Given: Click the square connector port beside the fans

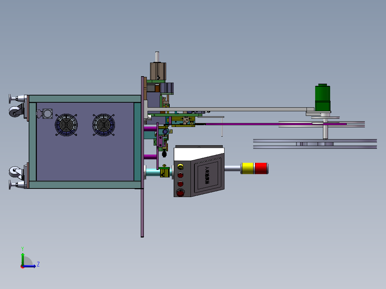Looking at the screenshot, I should pos(48,114).
